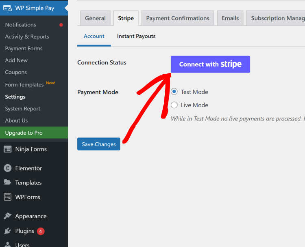The width and height of the screenshot is (305, 247).
Task: Click the Plugins update count badge
Action: pyautogui.click(x=41, y=231)
